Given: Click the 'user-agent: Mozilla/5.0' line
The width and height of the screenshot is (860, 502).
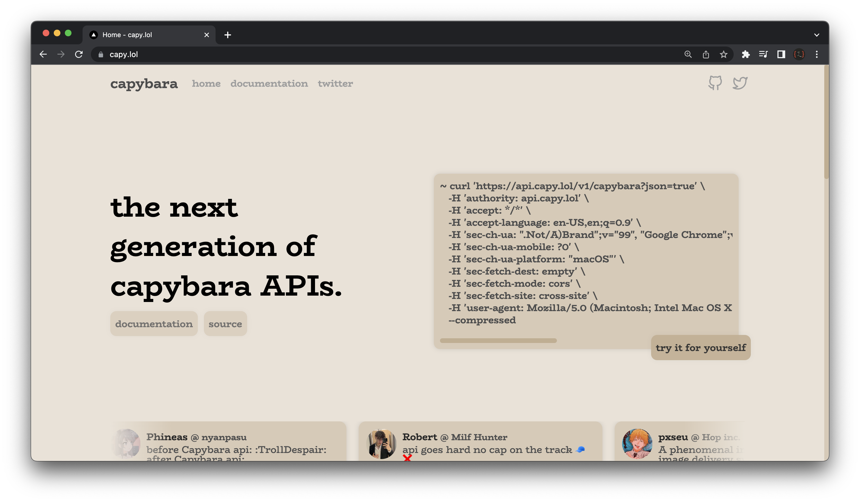Looking at the screenshot, I should [590, 308].
